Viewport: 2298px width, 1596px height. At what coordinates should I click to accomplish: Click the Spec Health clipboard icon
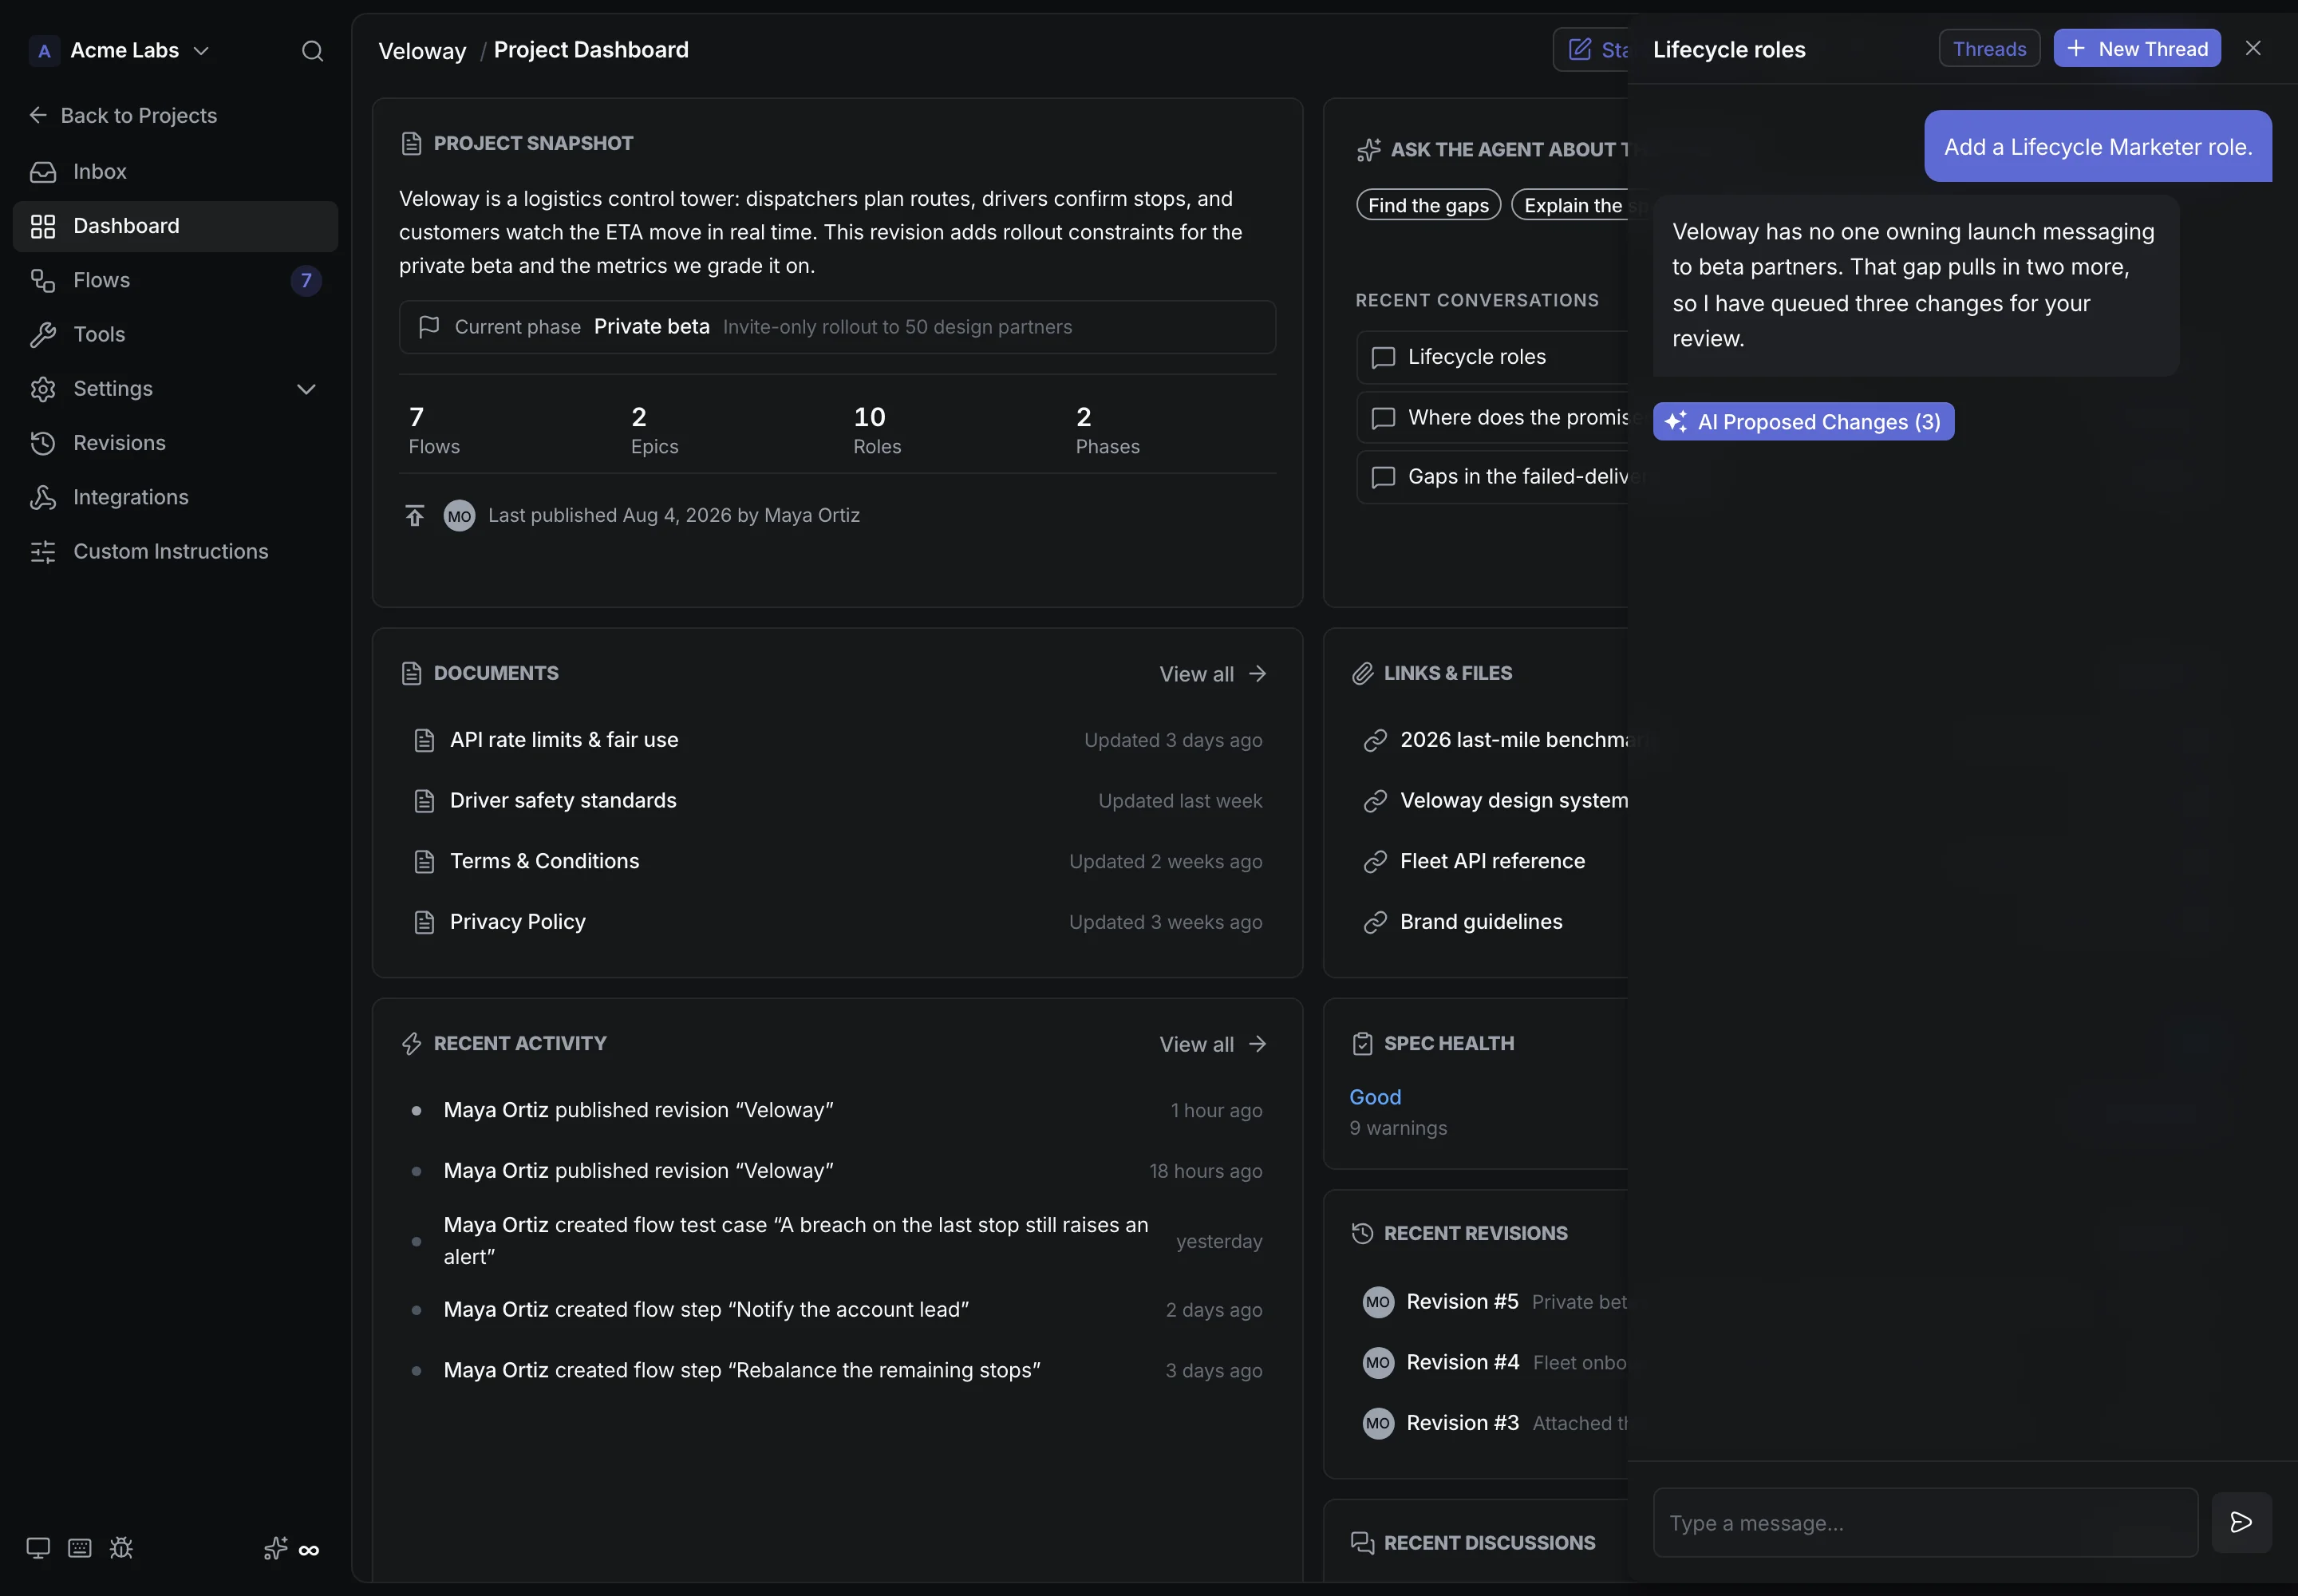pos(1362,1044)
